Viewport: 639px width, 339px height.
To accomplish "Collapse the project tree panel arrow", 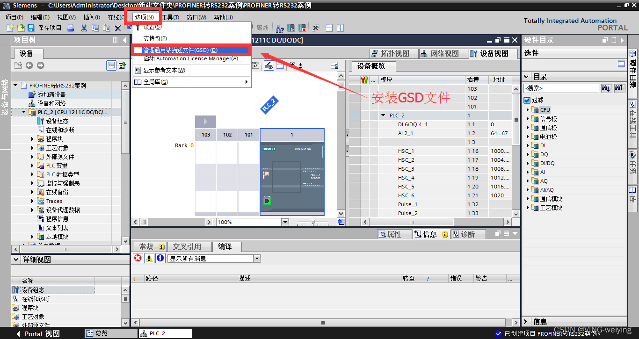I will pos(124,40).
